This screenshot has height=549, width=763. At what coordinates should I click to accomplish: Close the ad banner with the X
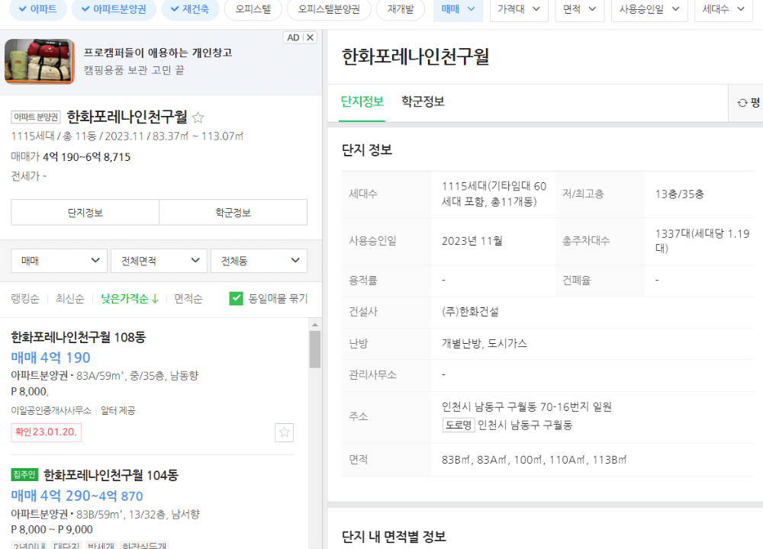tap(310, 37)
